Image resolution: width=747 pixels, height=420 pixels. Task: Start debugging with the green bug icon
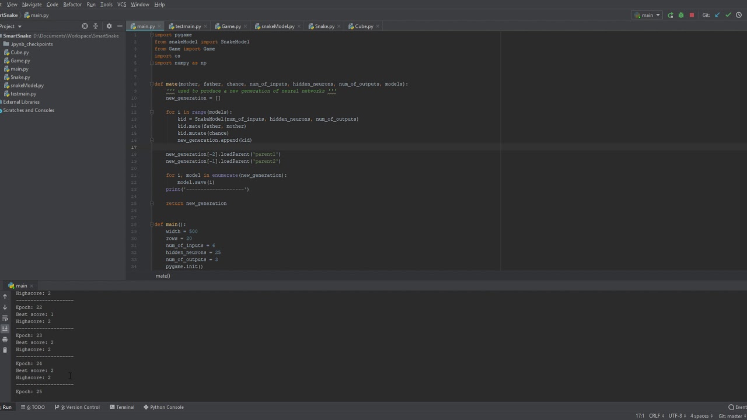click(681, 15)
